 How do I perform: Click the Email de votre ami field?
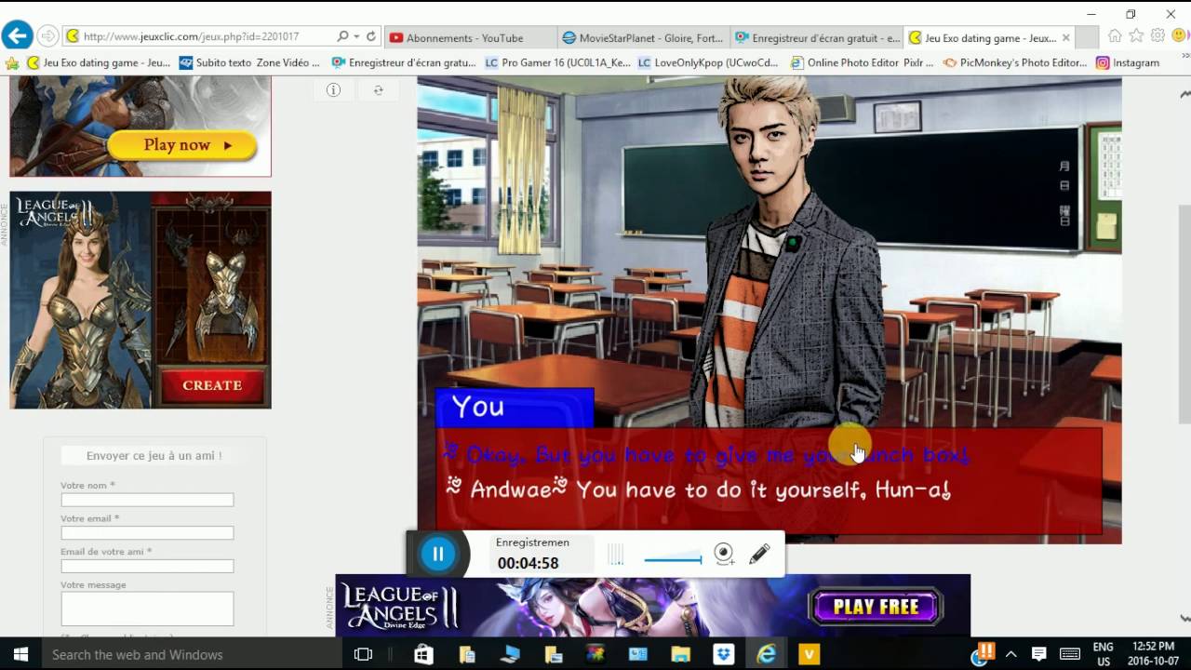pos(147,566)
